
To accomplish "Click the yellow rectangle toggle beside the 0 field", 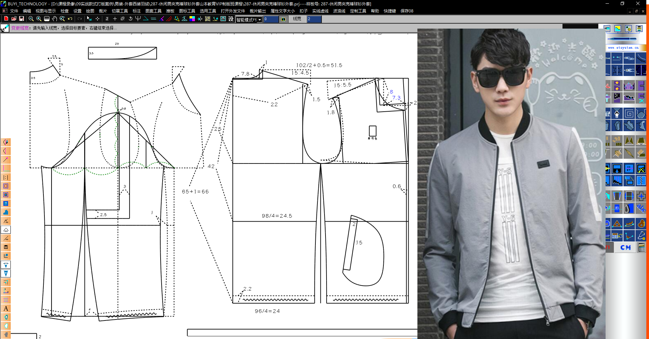I will point(283,19).
